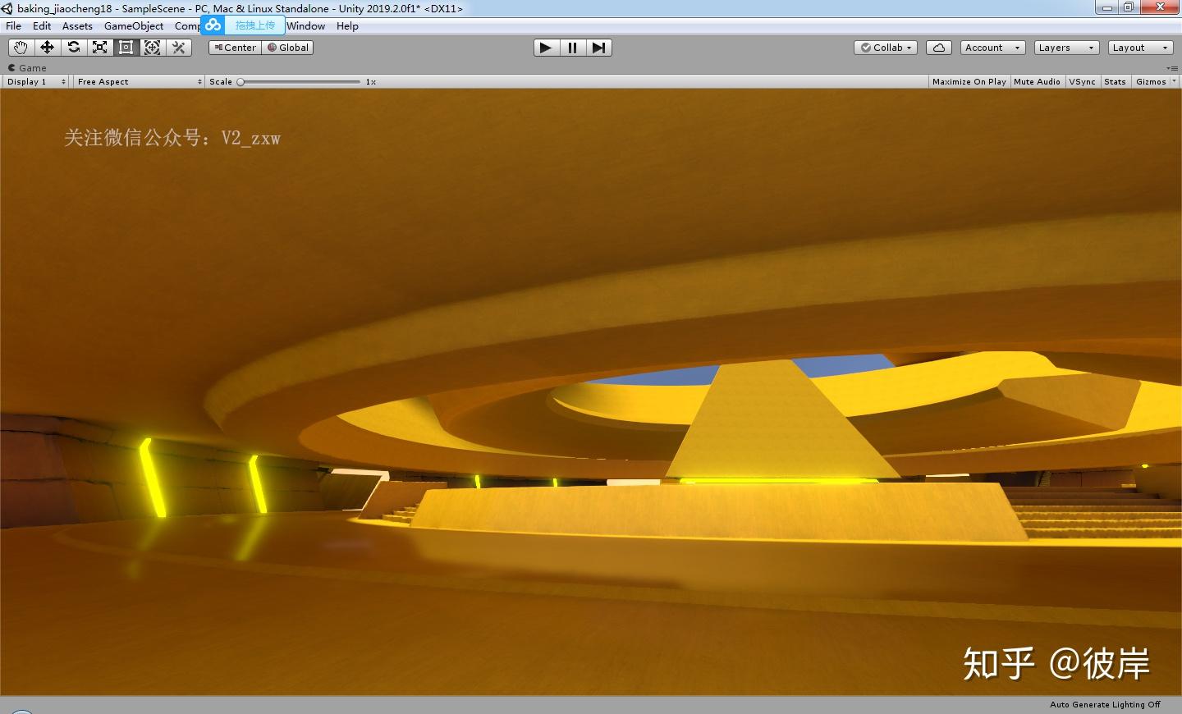Open the Collab dropdown
This screenshot has height=714, width=1182.
pyautogui.click(x=886, y=48)
